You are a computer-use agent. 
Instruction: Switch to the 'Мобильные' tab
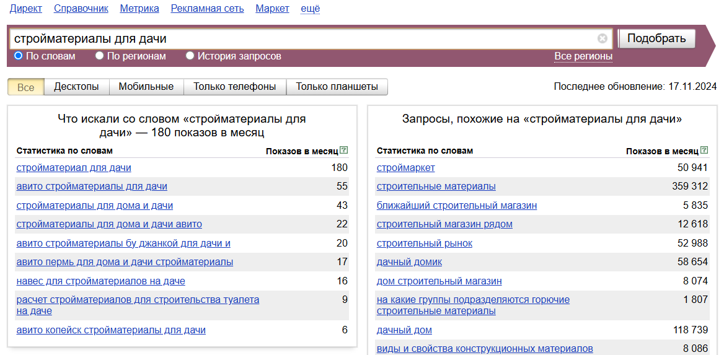pyautogui.click(x=146, y=87)
